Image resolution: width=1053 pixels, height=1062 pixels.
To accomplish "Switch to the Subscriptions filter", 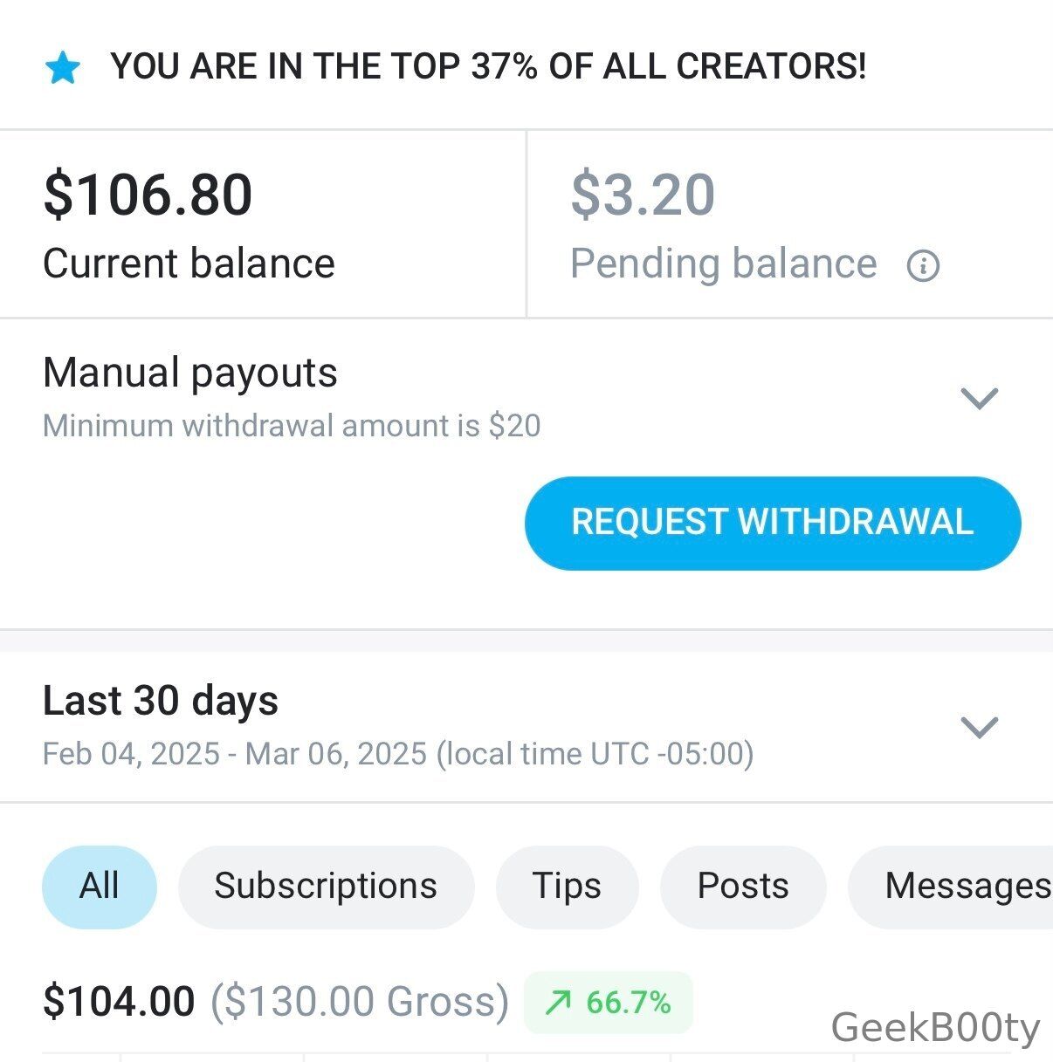I will (326, 886).
